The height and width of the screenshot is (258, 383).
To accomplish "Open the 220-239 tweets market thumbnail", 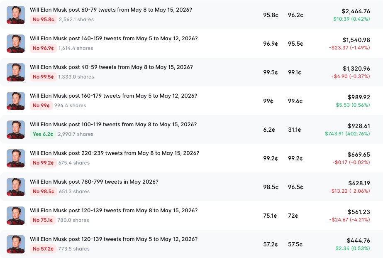I will coord(16,158).
